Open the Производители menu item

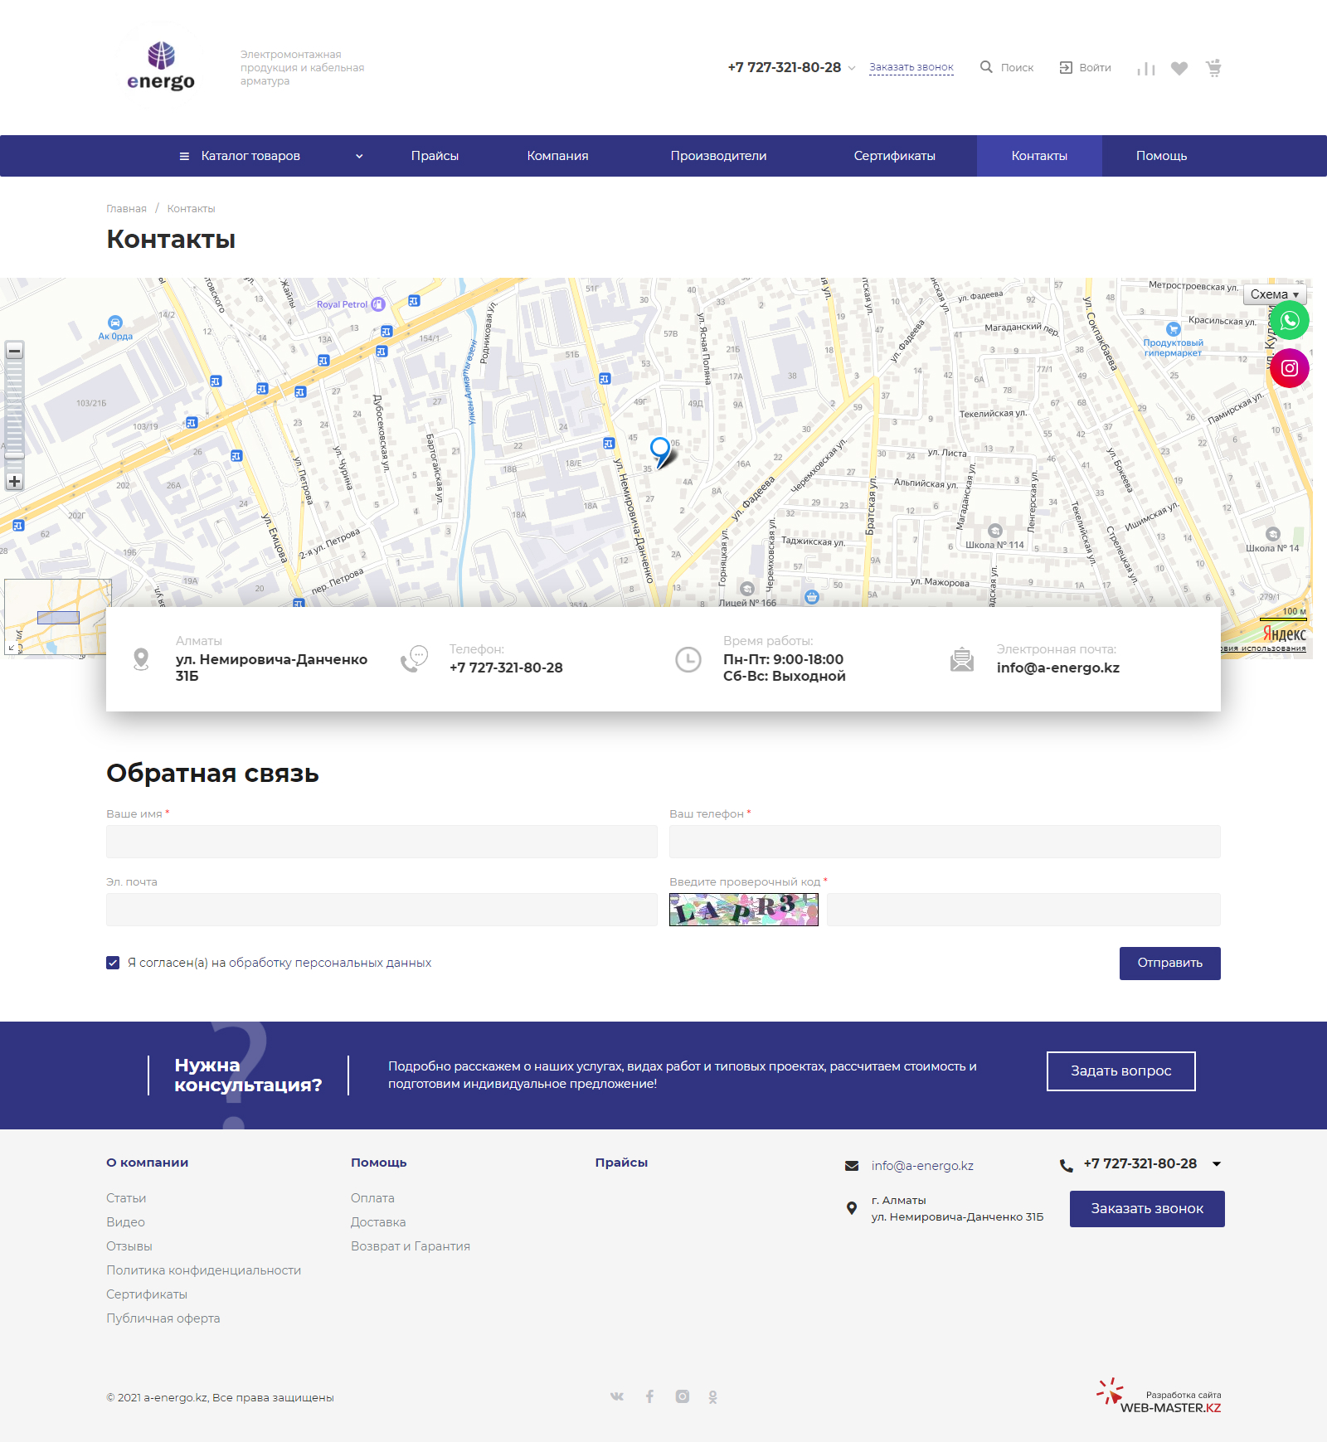[718, 156]
